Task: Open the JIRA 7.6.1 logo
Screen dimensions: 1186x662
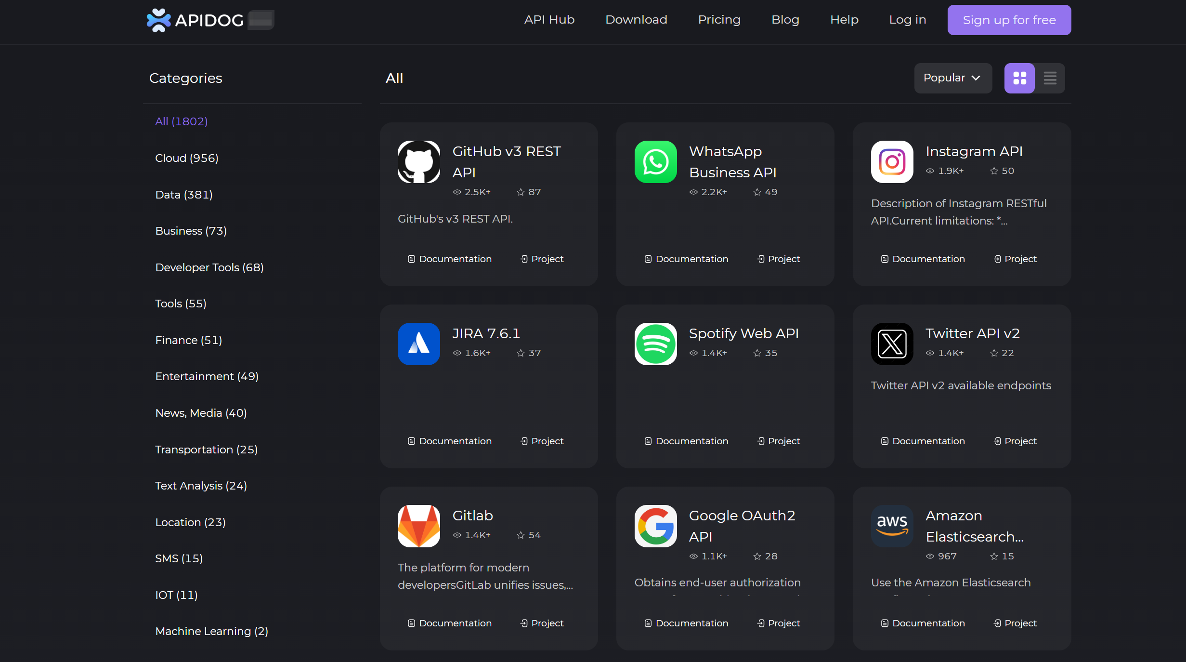Action: (x=418, y=344)
